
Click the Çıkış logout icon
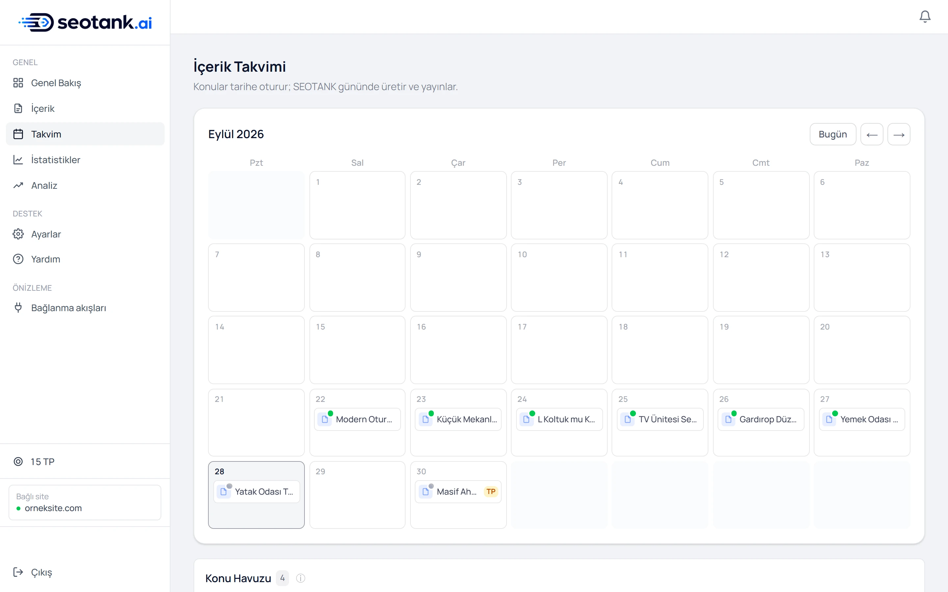point(18,572)
